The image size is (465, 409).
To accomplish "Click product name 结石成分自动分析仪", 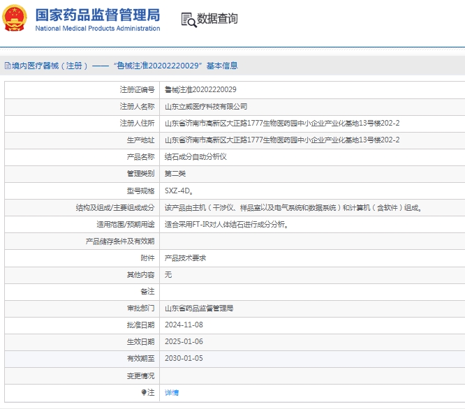I will 195,156.
